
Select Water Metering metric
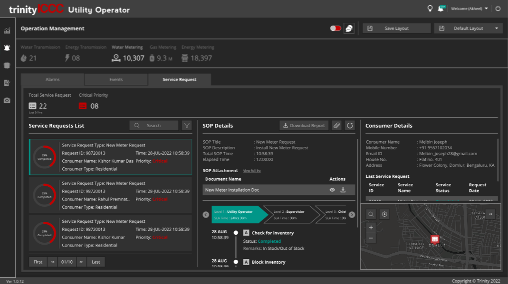128,53
